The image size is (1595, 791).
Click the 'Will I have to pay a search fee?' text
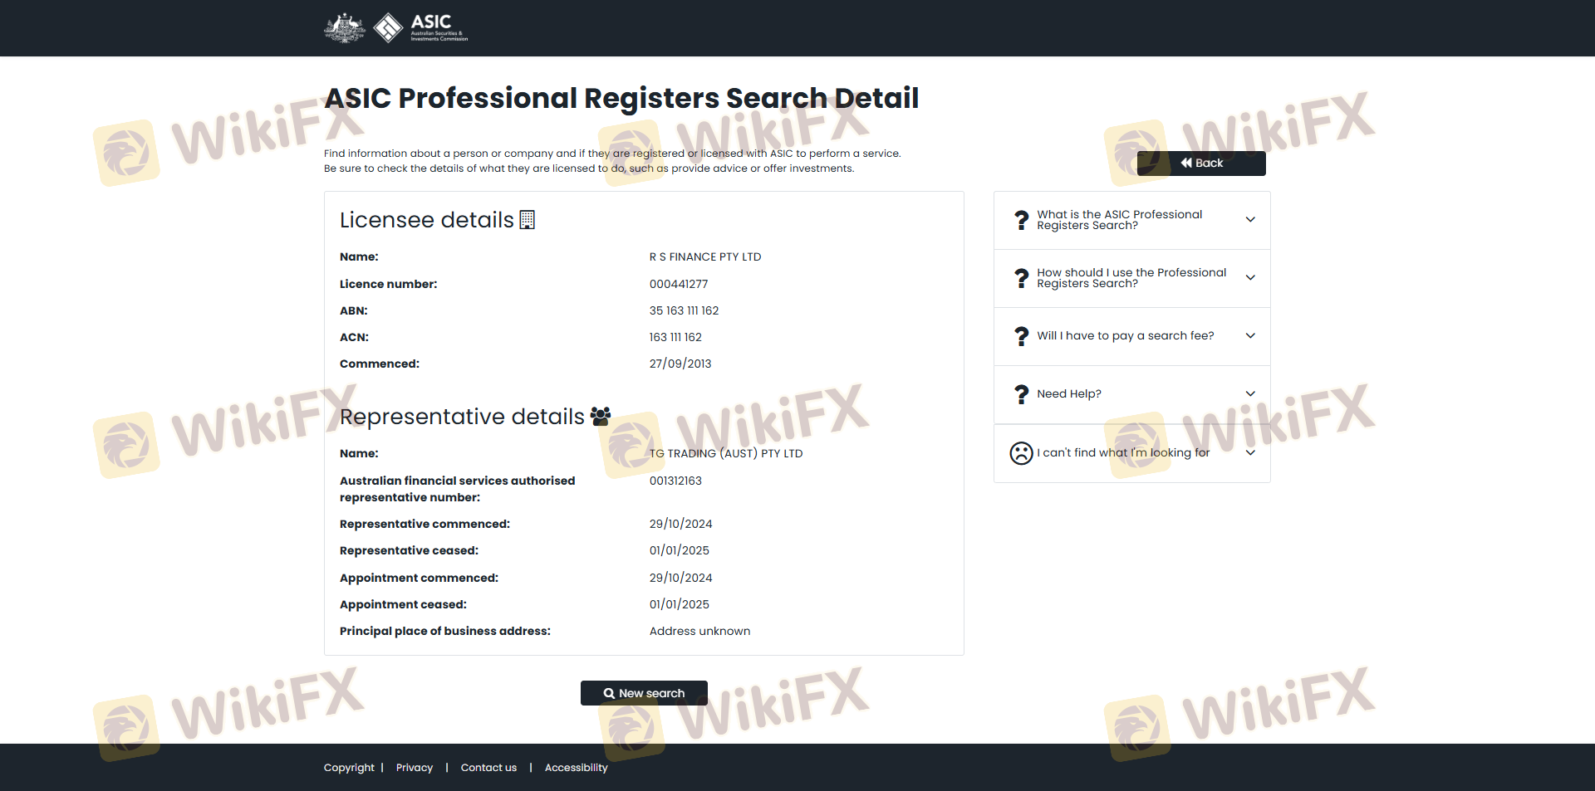click(x=1126, y=336)
